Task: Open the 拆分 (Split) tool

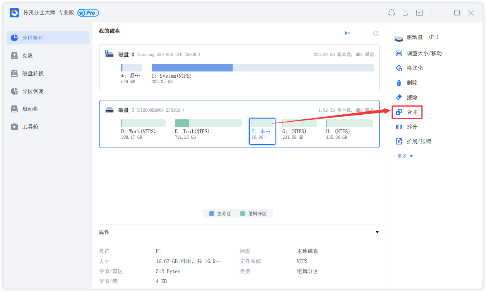Action: (x=406, y=126)
